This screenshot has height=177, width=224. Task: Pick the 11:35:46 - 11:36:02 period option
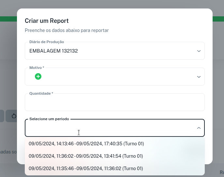[86, 169]
